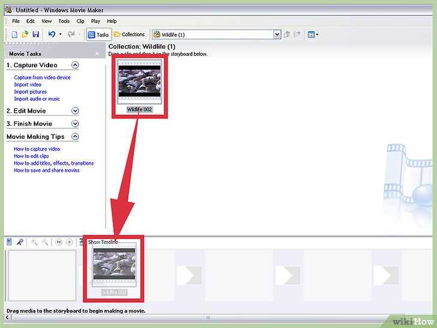Image resolution: width=437 pixels, height=328 pixels.
Task: Open the Undo history dropdown arrow
Action: click(60, 35)
